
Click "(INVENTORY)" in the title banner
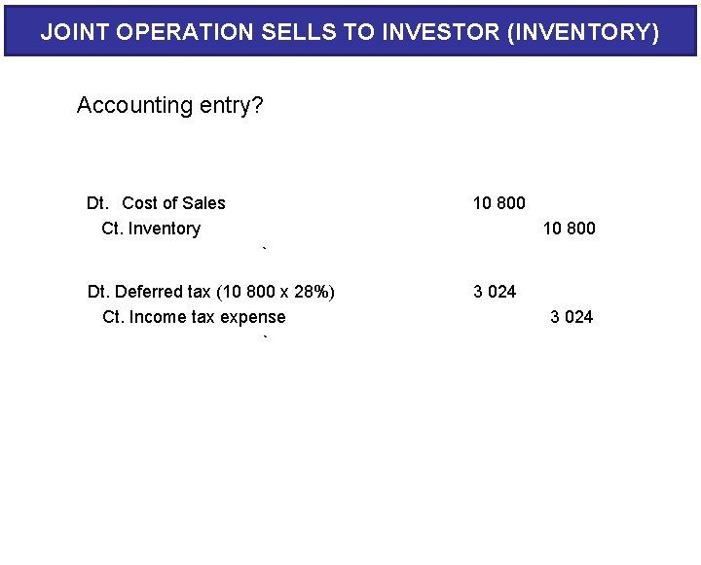point(584,32)
